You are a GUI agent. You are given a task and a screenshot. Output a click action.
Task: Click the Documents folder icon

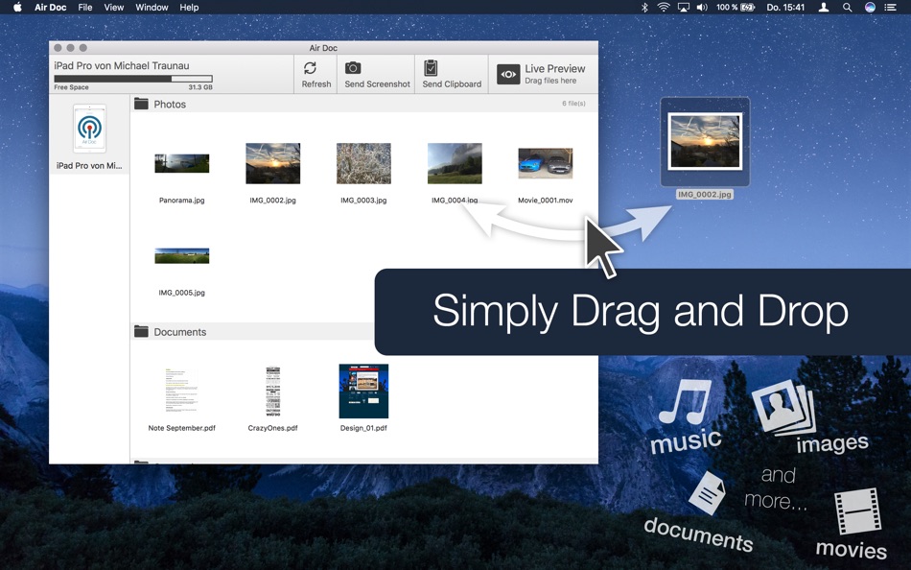141,331
